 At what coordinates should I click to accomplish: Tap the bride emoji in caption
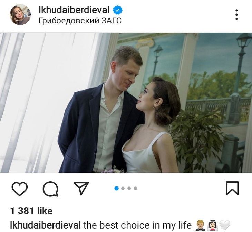point(213,225)
